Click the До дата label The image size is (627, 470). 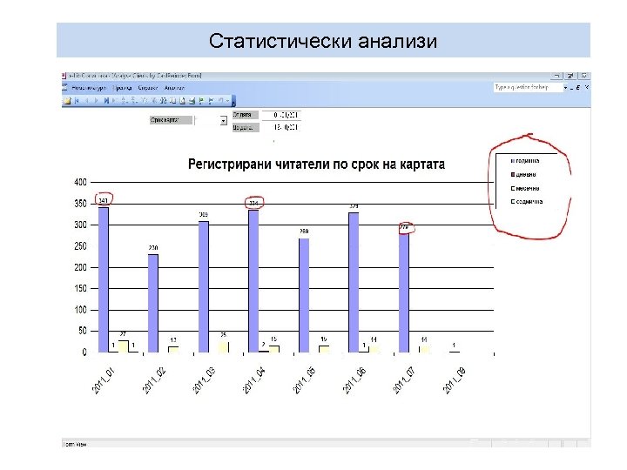(246, 127)
